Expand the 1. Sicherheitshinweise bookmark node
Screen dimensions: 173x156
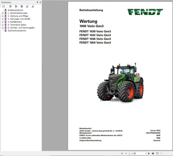[3, 13]
